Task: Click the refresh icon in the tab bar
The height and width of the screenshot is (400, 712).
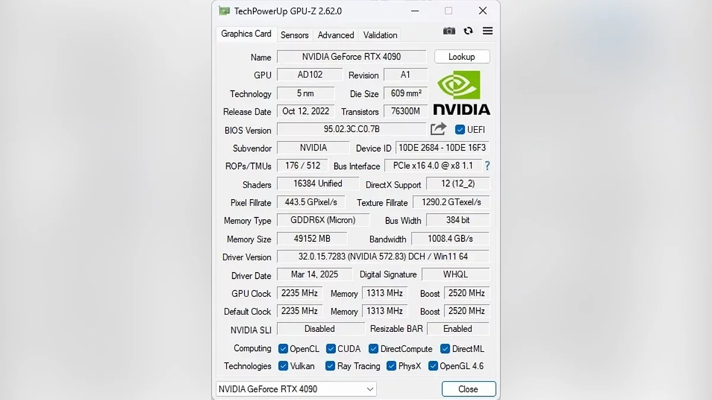Action: click(468, 31)
